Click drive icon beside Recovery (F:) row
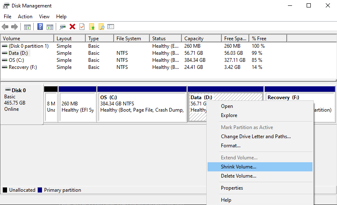This screenshot has width=337, height=205. [x=5, y=67]
